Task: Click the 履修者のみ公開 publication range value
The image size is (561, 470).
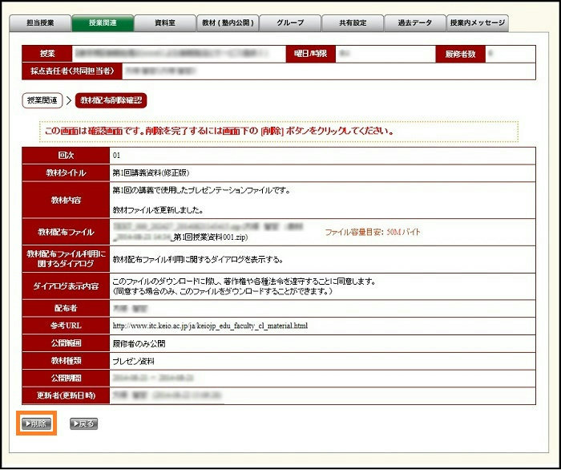Action: [x=139, y=343]
